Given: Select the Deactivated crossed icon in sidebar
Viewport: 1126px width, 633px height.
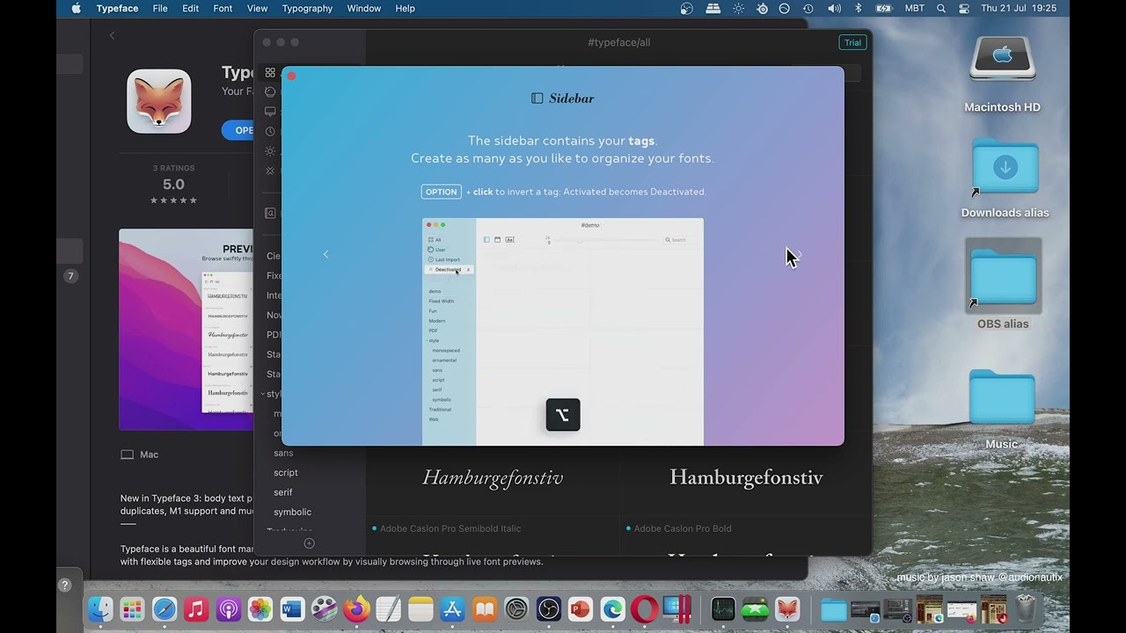Looking at the screenshot, I should pyautogui.click(x=270, y=171).
